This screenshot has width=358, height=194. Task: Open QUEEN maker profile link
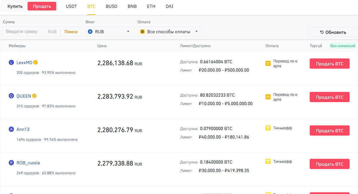(x=24, y=96)
